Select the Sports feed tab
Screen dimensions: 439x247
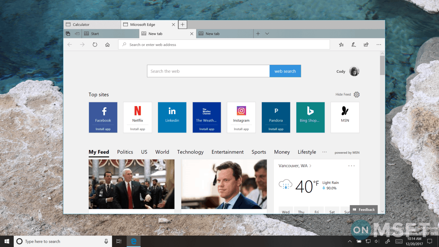[259, 152]
